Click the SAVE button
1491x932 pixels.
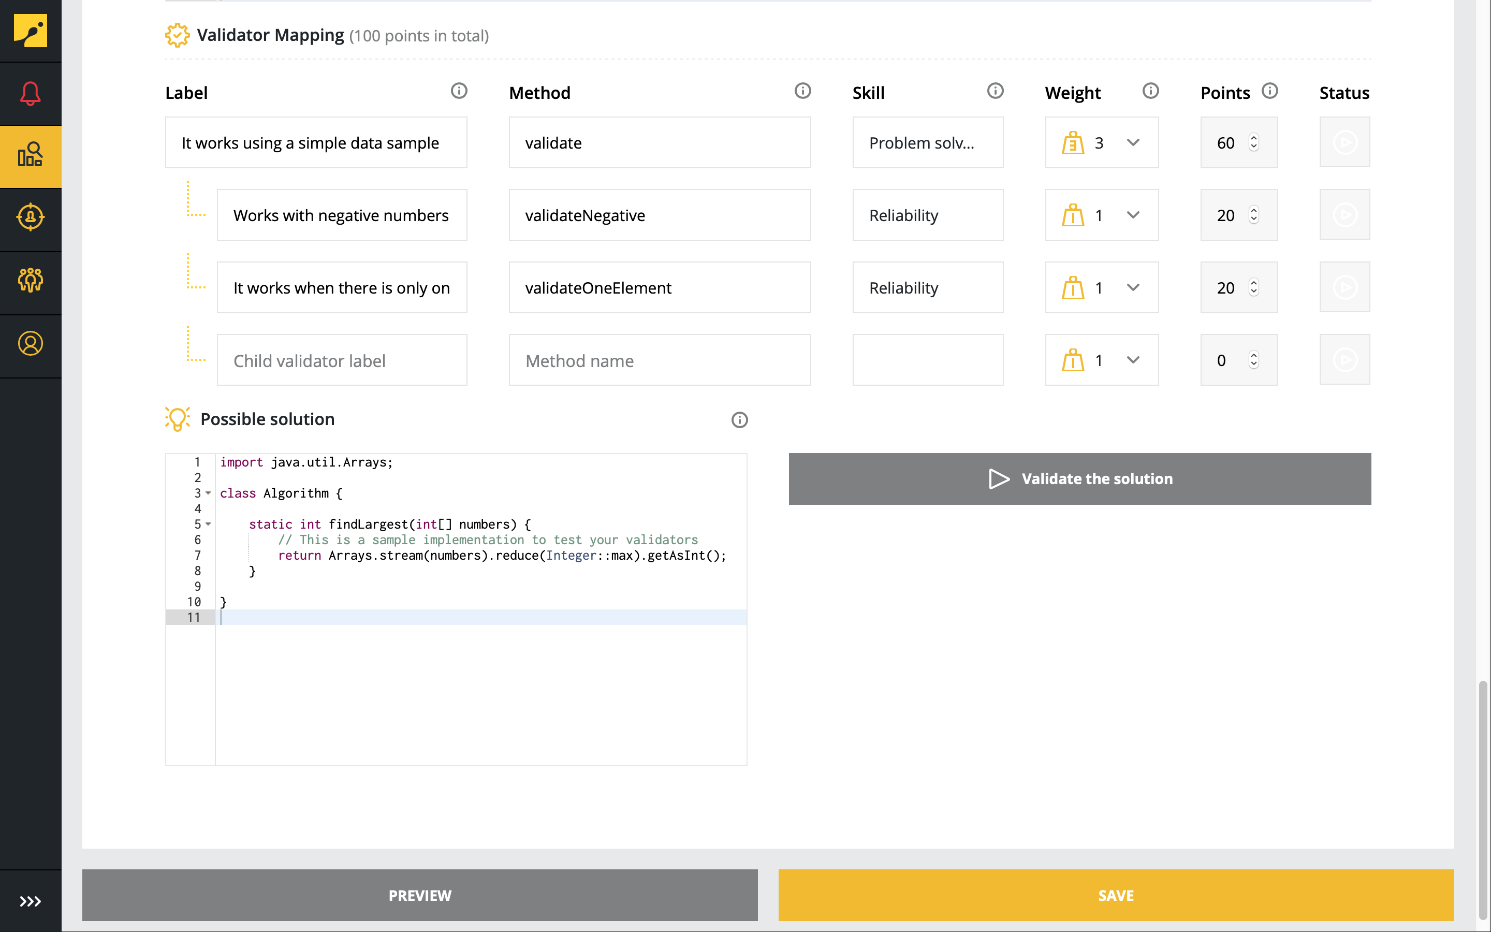(x=1116, y=894)
